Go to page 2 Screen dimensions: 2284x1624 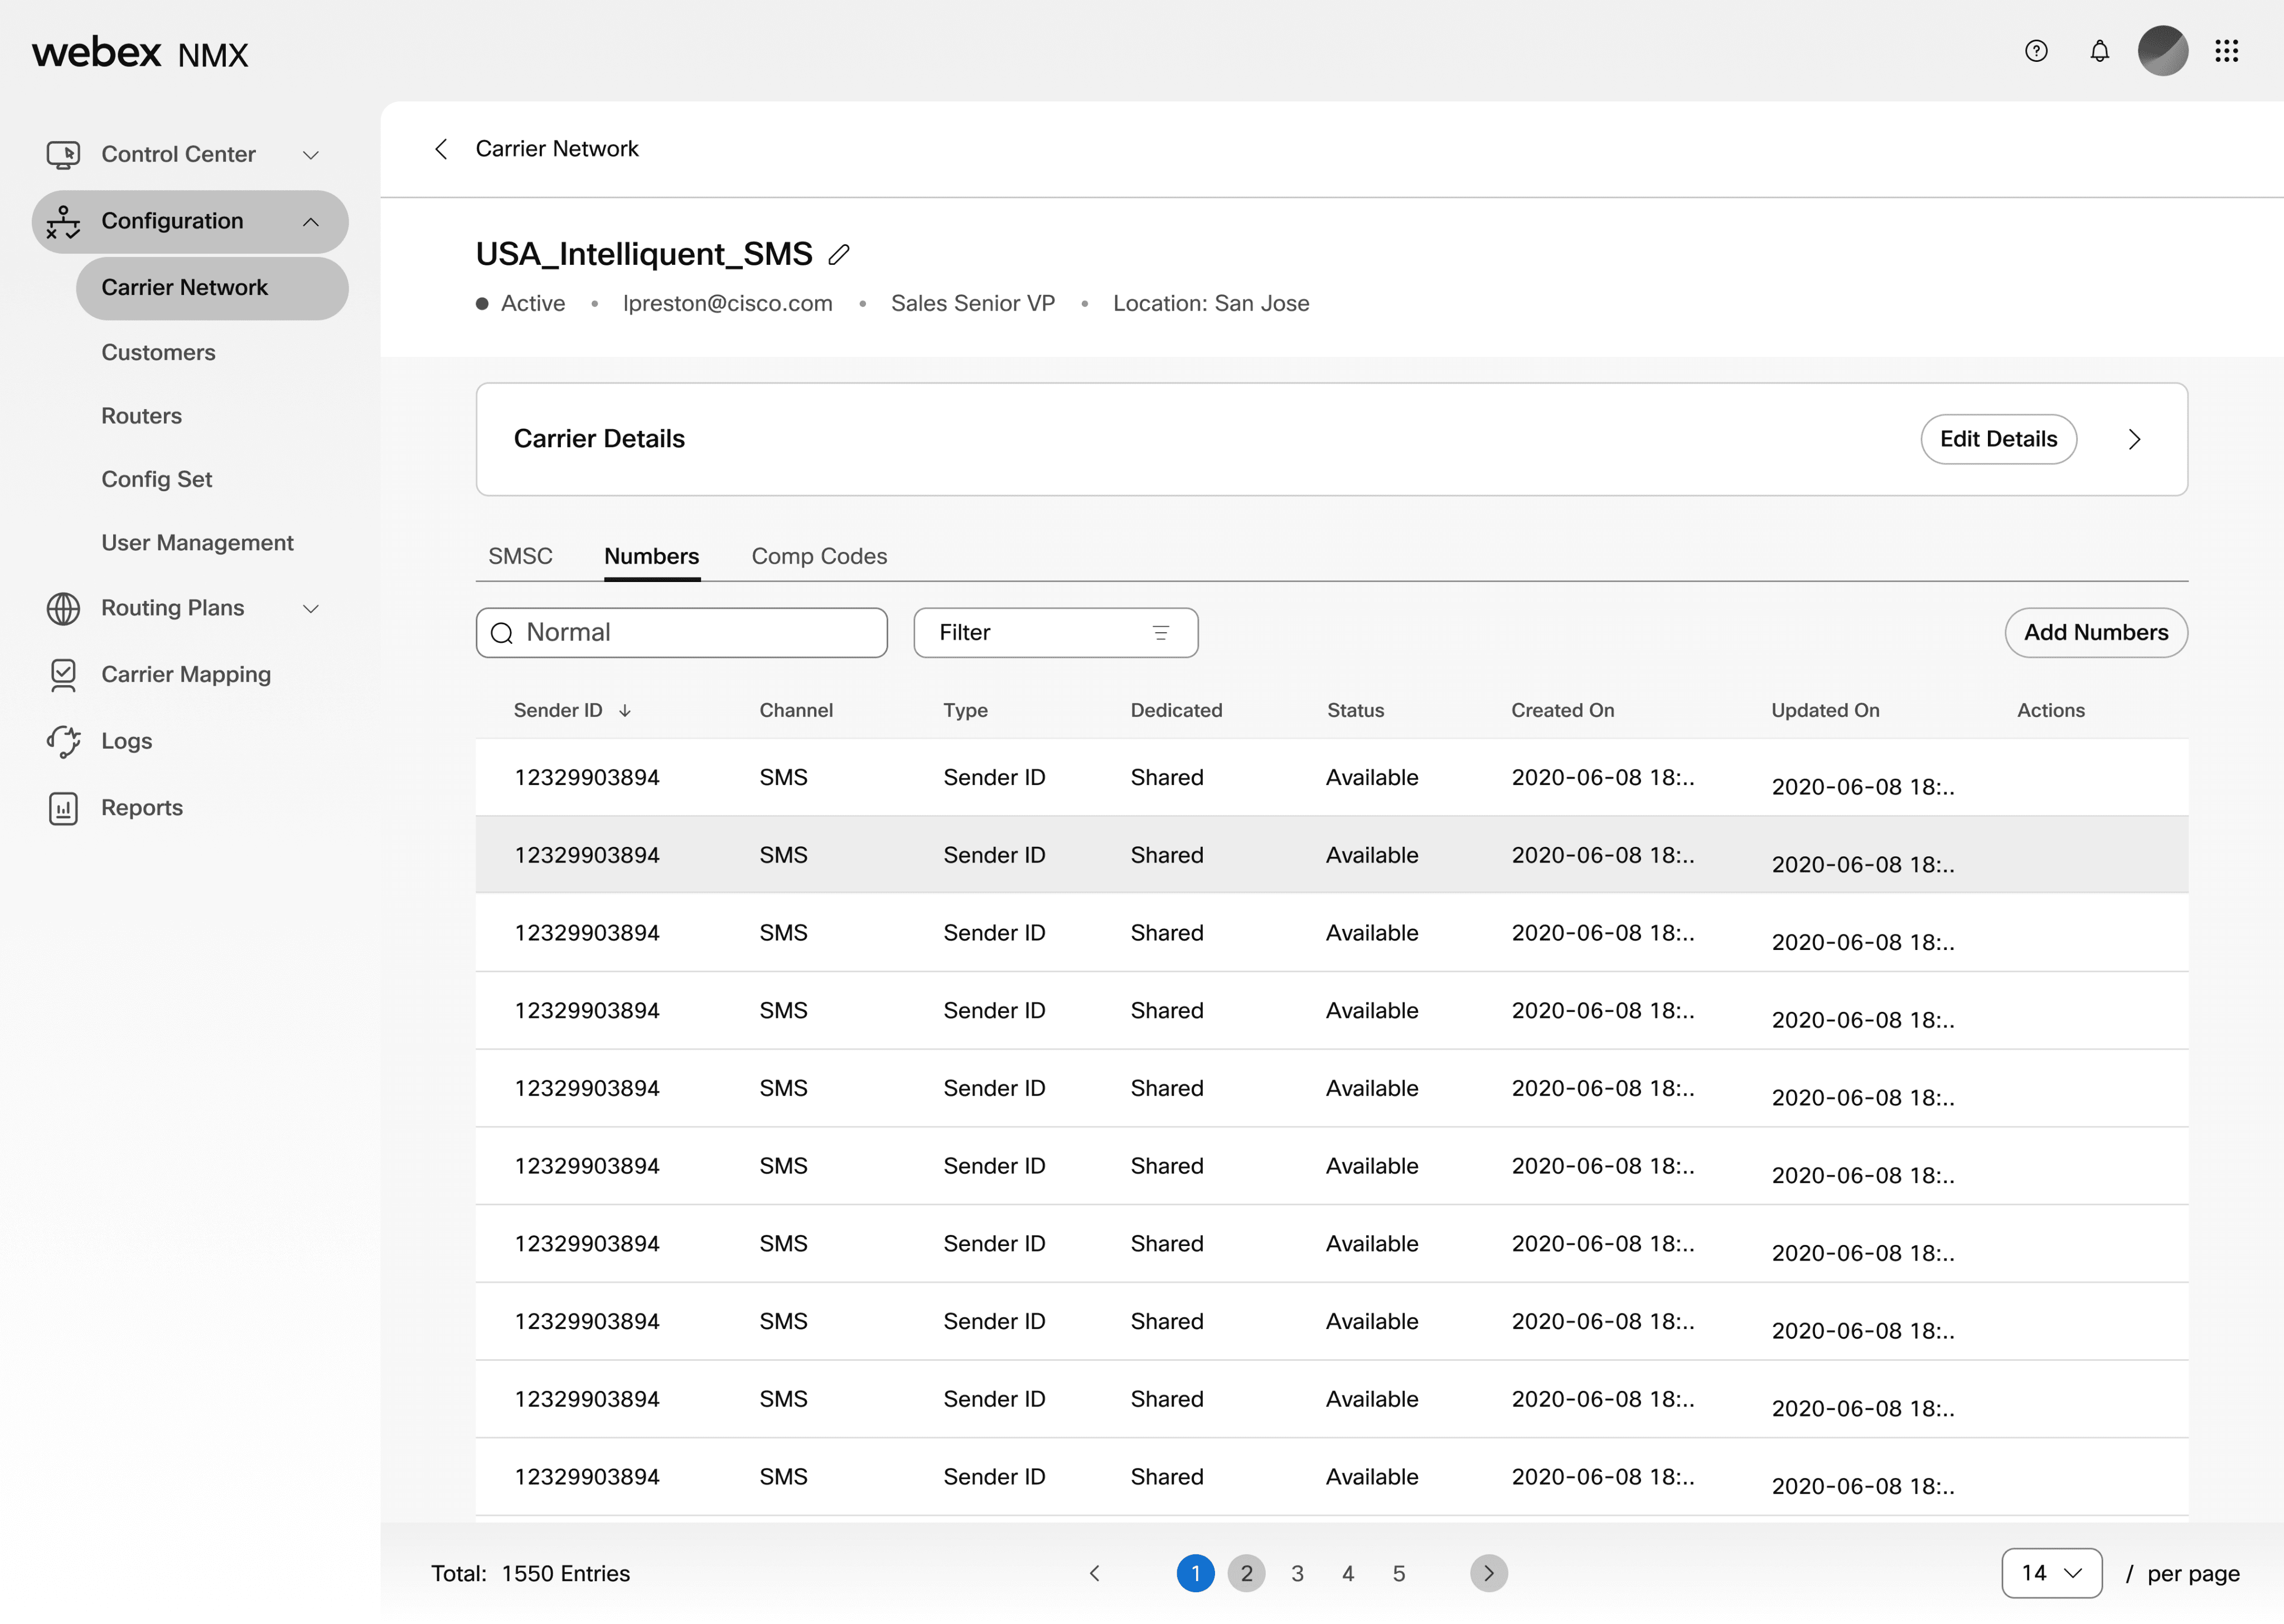pos(1247,1574)
